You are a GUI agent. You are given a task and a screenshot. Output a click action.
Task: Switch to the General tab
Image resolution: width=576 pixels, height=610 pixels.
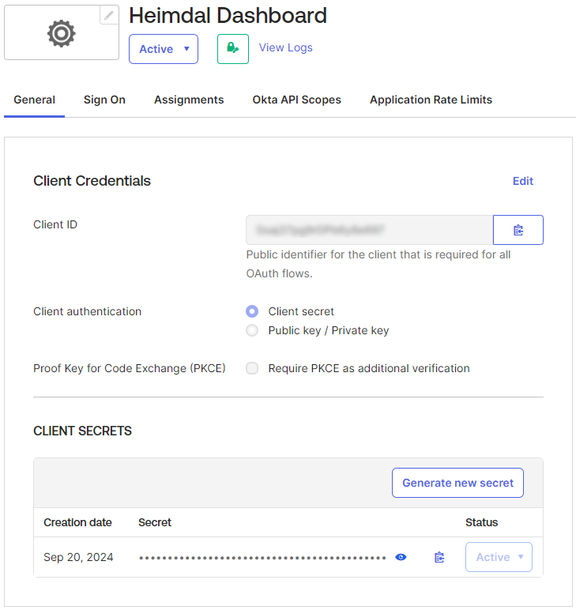pos(34,100)
